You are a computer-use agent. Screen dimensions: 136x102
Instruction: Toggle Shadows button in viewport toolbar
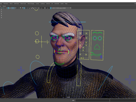click(x=18, y=8)
